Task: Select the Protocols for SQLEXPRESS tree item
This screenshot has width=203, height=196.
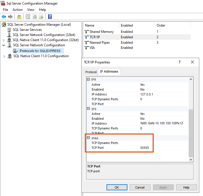Action: click(x=40, y=51)
